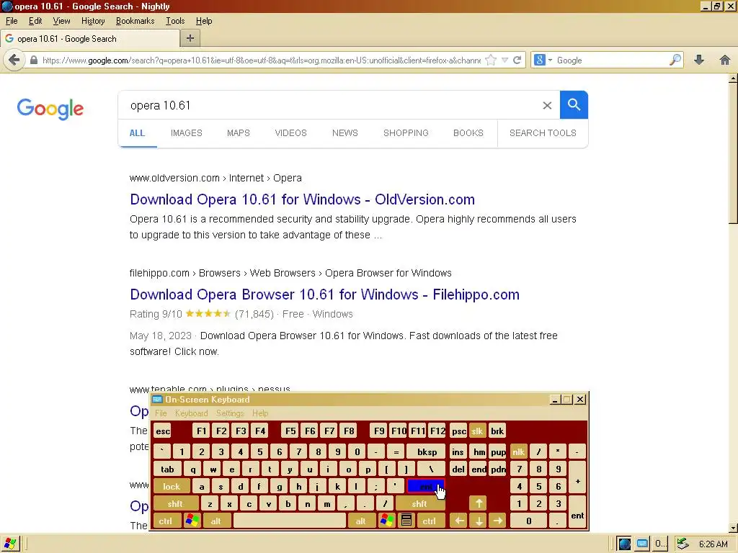Screen dimensions: 738x553
Task: Open Download Opera Browser 10.61 Filehippo.com result
Action: (324, 295)
